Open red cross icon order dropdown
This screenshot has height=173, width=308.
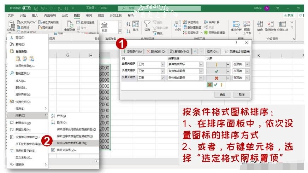(x=228, y=78)
